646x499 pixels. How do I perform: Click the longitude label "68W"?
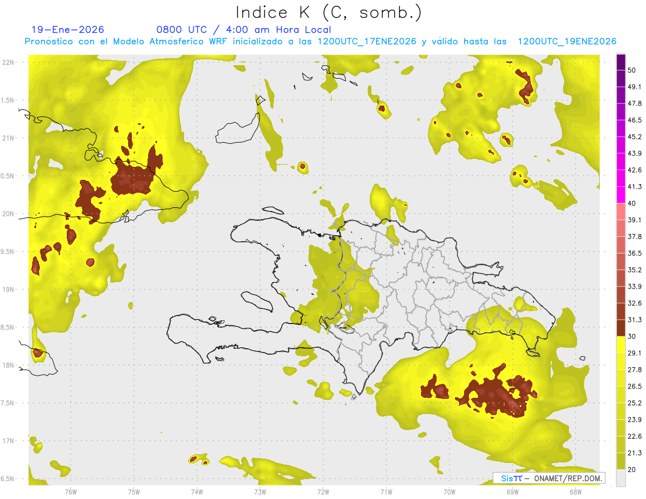point(575,491)
